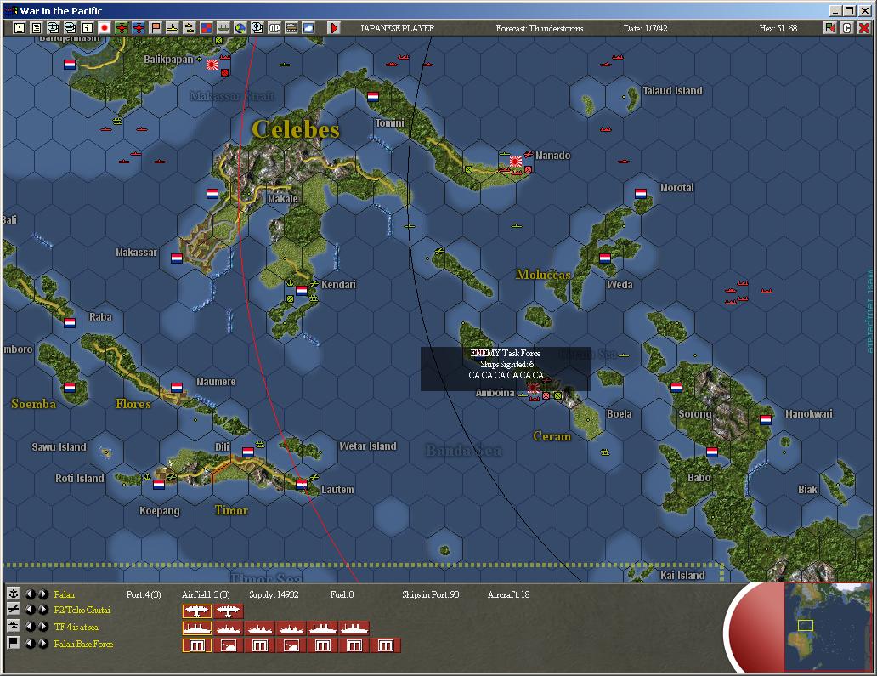The height and width of the screenshot is (676, 877).
Task: Click right arrow next to TF 4
Action: tap(42, 627)
